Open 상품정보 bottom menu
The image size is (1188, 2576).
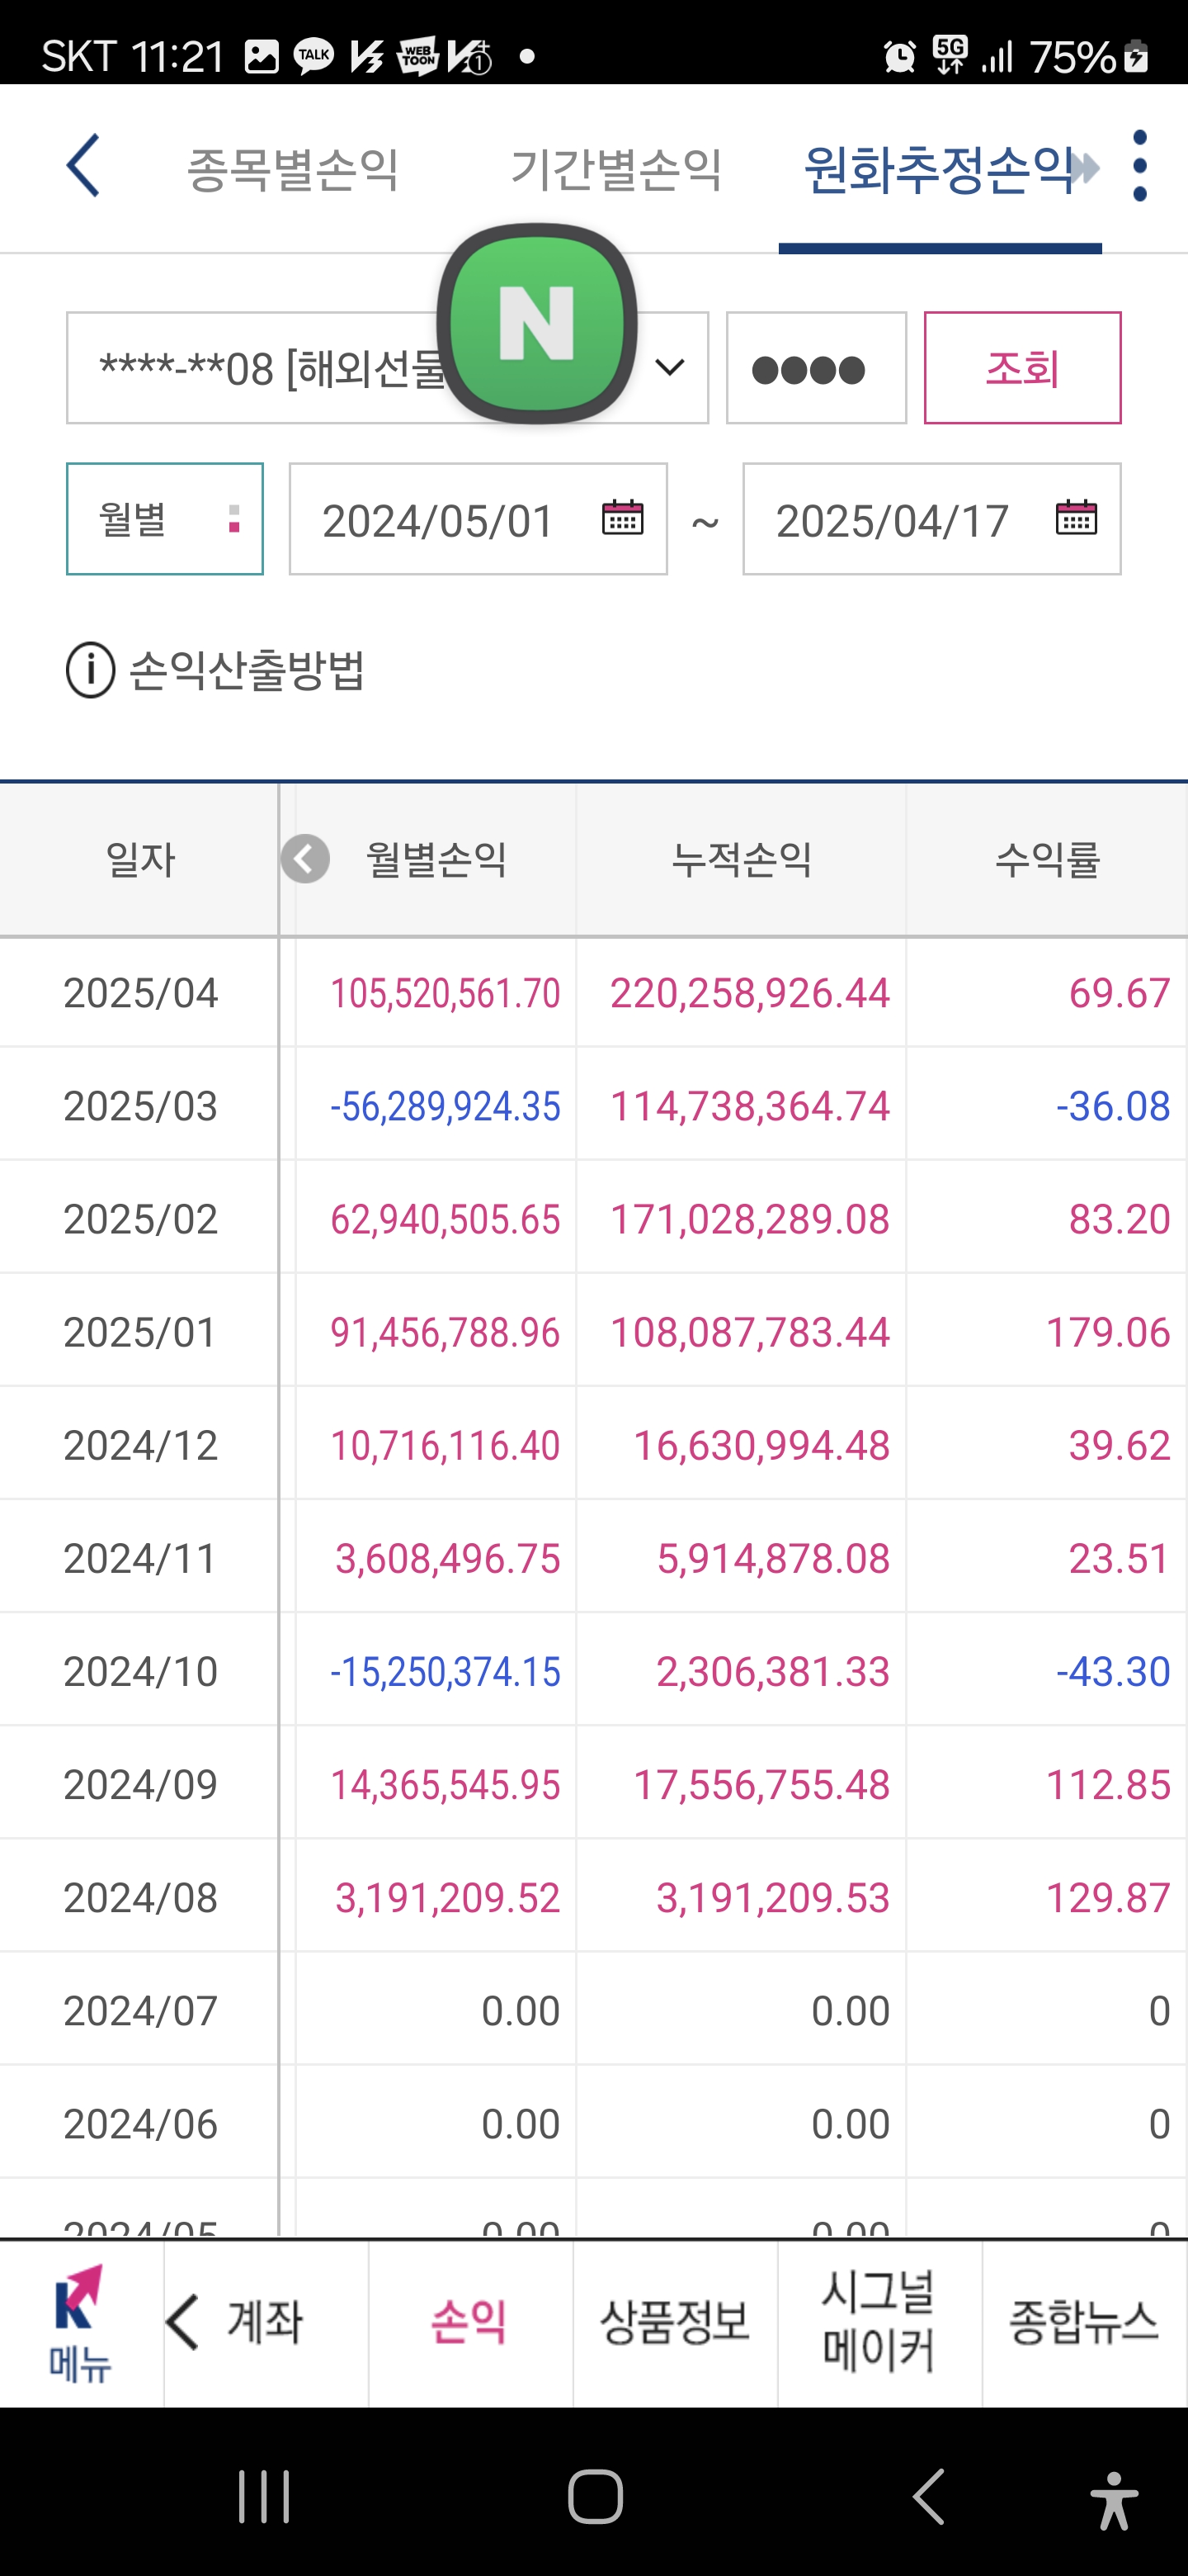tap(676, 2322)
